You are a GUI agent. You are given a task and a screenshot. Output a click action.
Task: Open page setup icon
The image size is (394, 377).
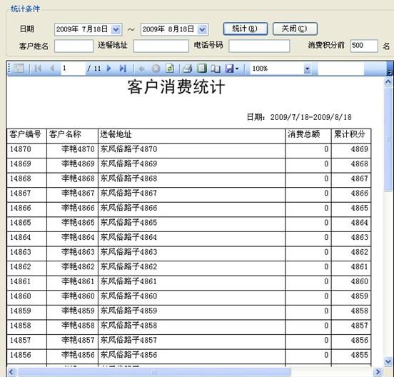point(216,69)
